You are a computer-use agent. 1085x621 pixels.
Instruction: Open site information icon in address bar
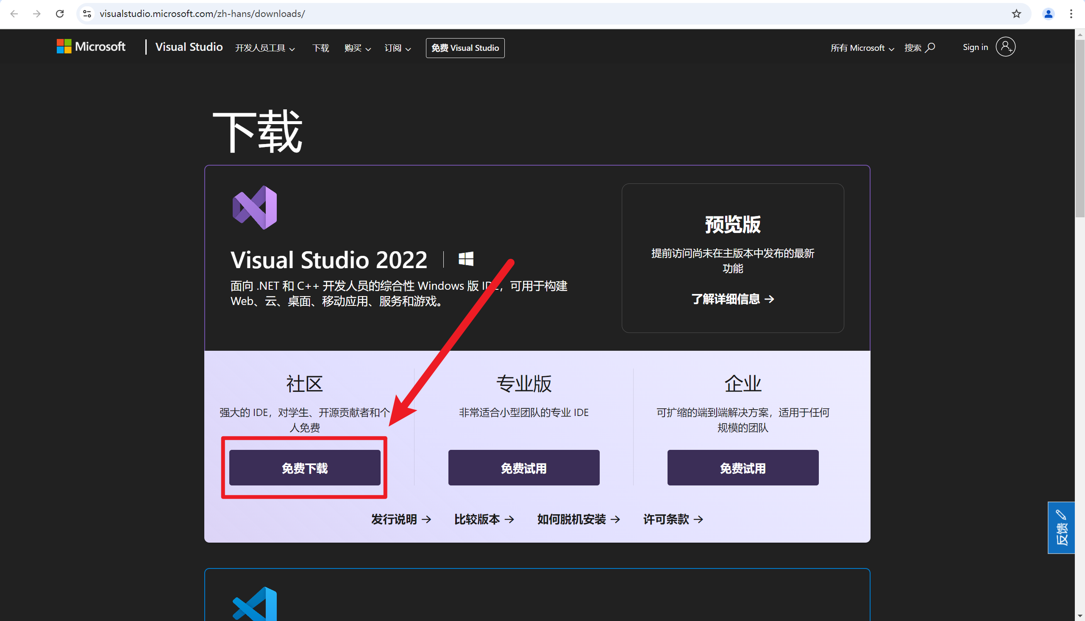click(x=87, y=14)
